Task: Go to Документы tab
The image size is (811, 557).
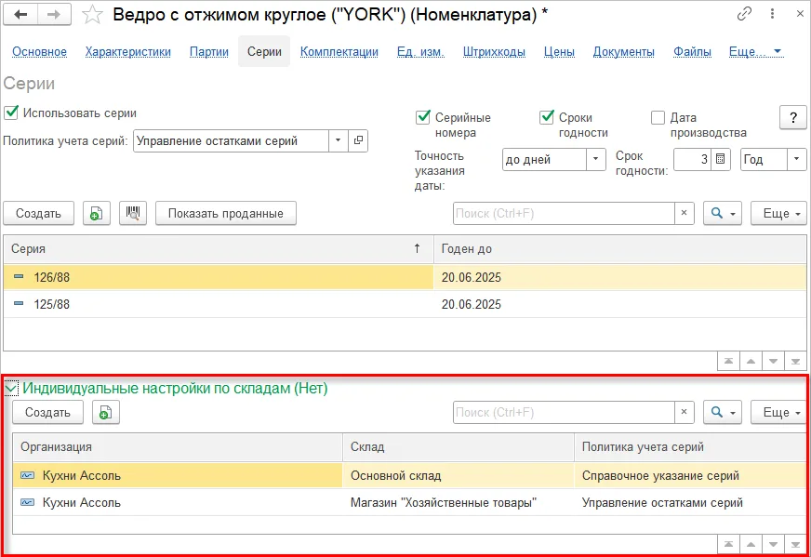Action: coord(624,52)
